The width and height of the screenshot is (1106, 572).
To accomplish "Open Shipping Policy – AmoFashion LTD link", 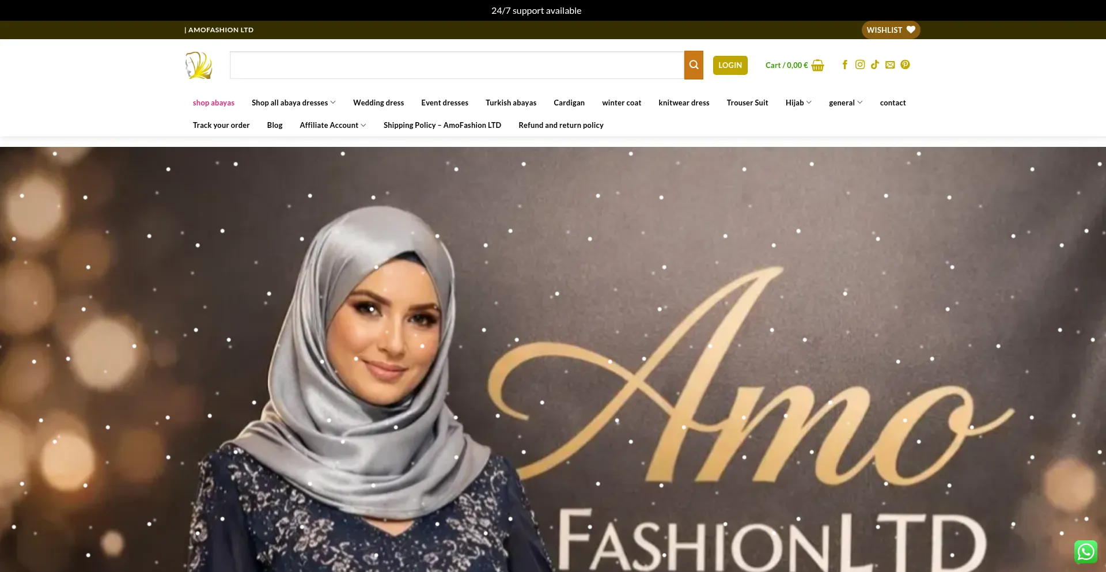I will 442,125.
